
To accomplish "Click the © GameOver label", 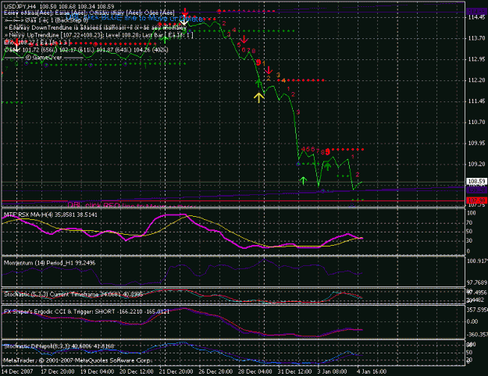I will (44, 58).
